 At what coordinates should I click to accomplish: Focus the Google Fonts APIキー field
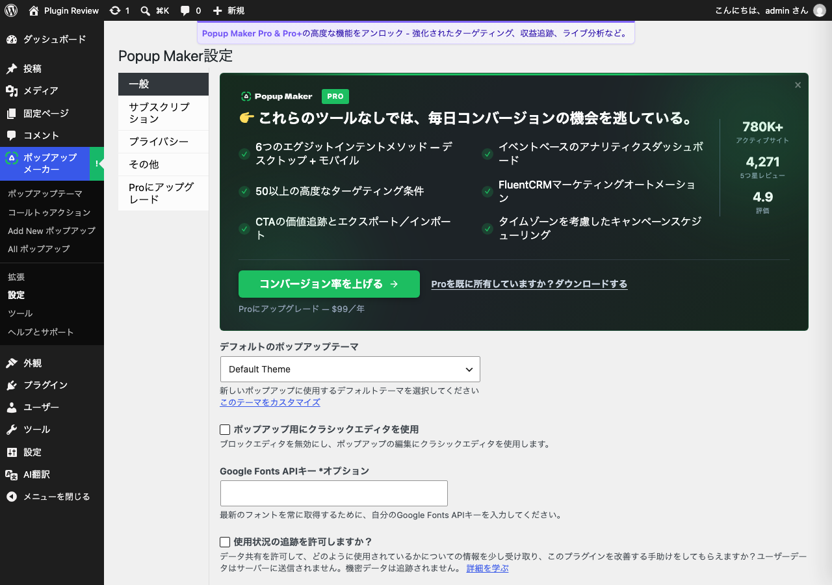(x=334, y=493)
